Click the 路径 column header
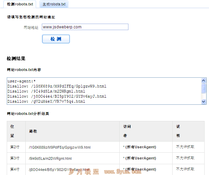The width and height of the screenshot is (209, 175). coord(72,131)
